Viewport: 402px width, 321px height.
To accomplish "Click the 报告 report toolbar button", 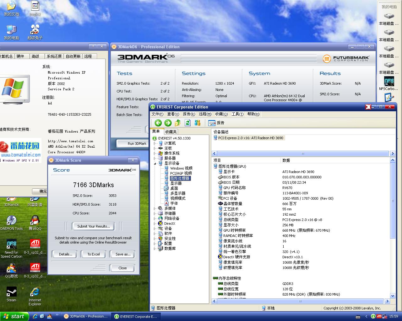I will pos(216,123).
